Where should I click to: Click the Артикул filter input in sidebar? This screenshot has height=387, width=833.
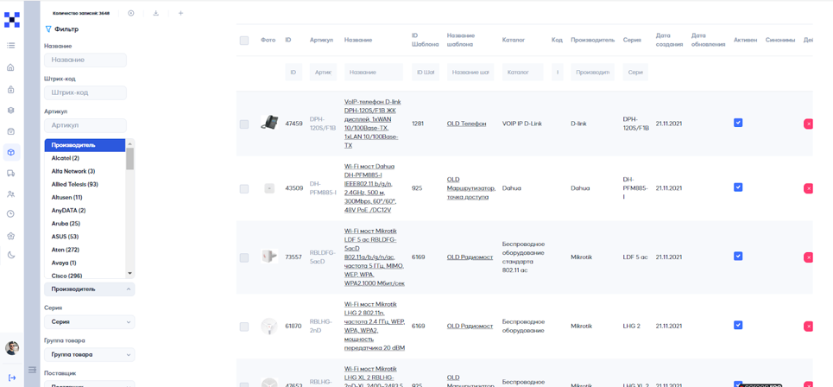coord(85,125)
